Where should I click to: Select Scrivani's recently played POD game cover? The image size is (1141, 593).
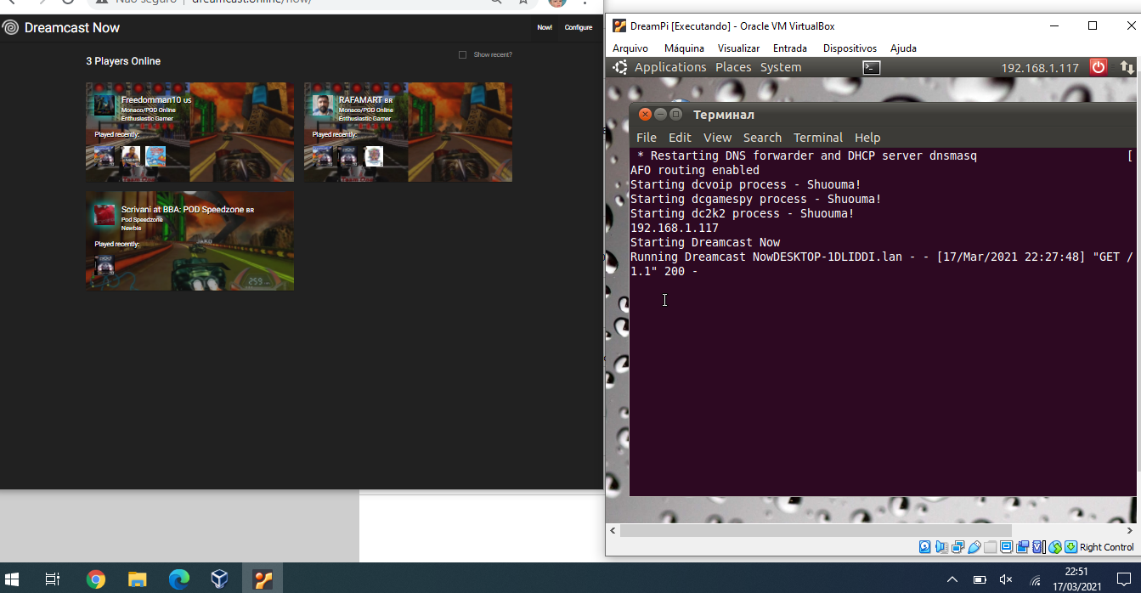104,264
